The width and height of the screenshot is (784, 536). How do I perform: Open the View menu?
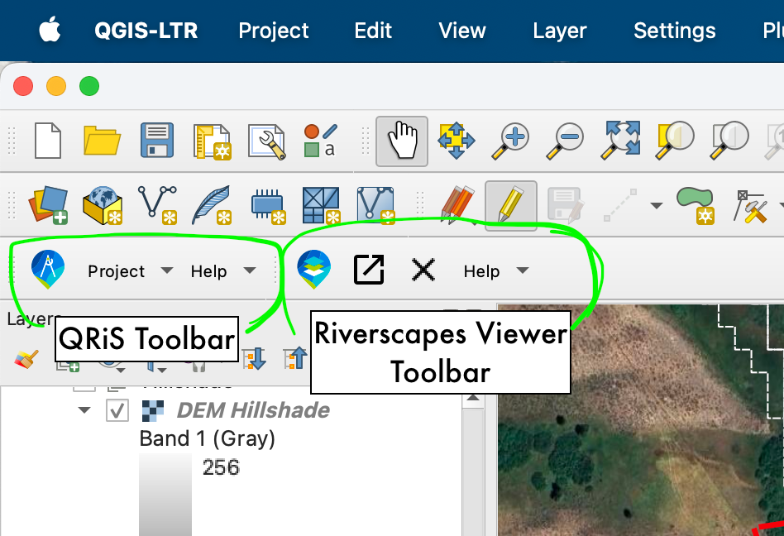(462, 31)
